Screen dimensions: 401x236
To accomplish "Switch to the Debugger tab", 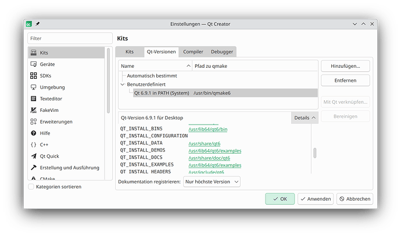I will [222, 52].
